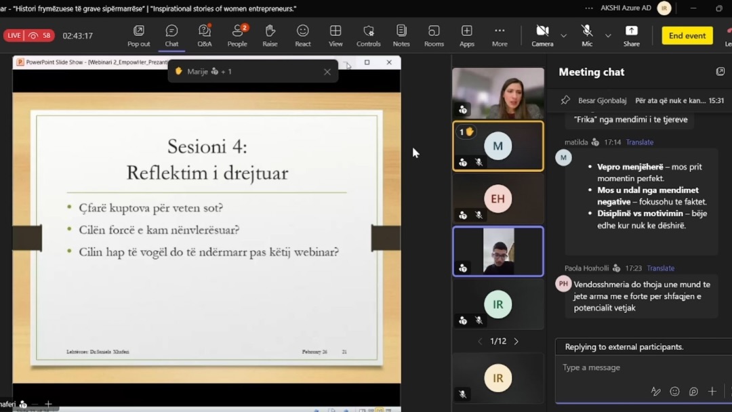The width and height of the screenshot is (732, 412).
Task: Open the People panel
Action: click(x=237, y=35)
